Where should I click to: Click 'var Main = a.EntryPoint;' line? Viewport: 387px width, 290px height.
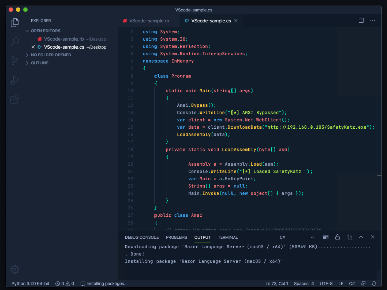pyautogui.click(x=222, y=179)
